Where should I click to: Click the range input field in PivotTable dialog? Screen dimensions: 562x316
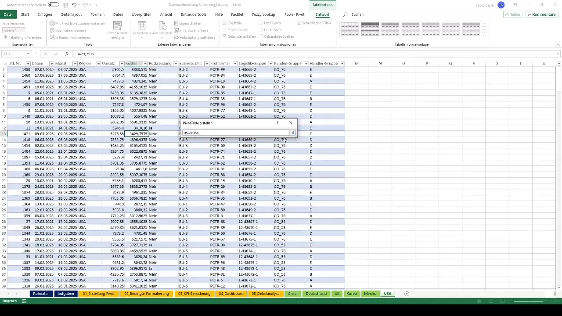click(x=235, y=133)
